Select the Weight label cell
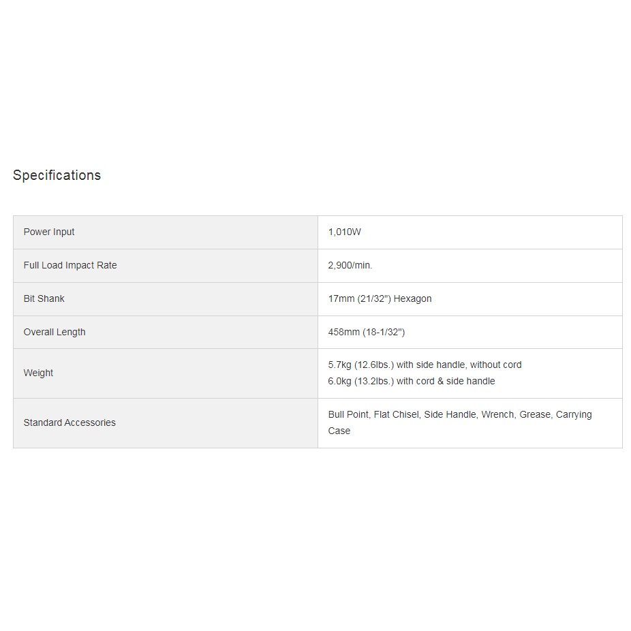Image resolution: width=631 pixels, height=631 pixels. pos(38,373)
